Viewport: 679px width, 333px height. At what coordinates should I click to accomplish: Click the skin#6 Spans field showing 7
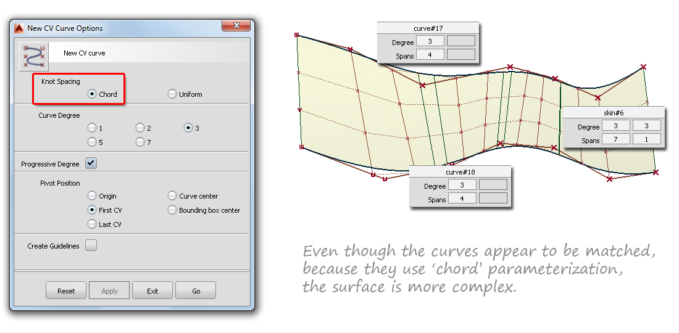click(616, 140)
